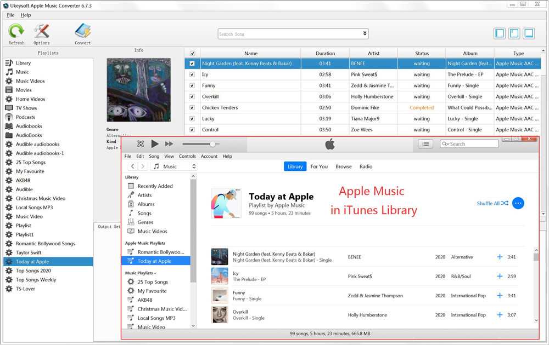The width and height of the screenshot is (549, 345).
Task: Uncheck the Control song checkbox
Action: coord(192,130)
